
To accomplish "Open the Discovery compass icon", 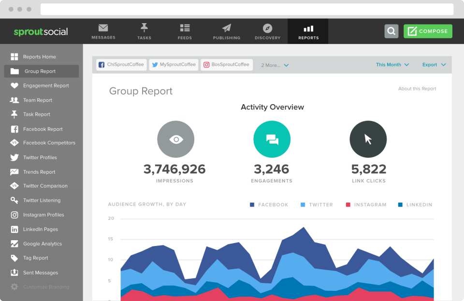I will coord(267,28).
